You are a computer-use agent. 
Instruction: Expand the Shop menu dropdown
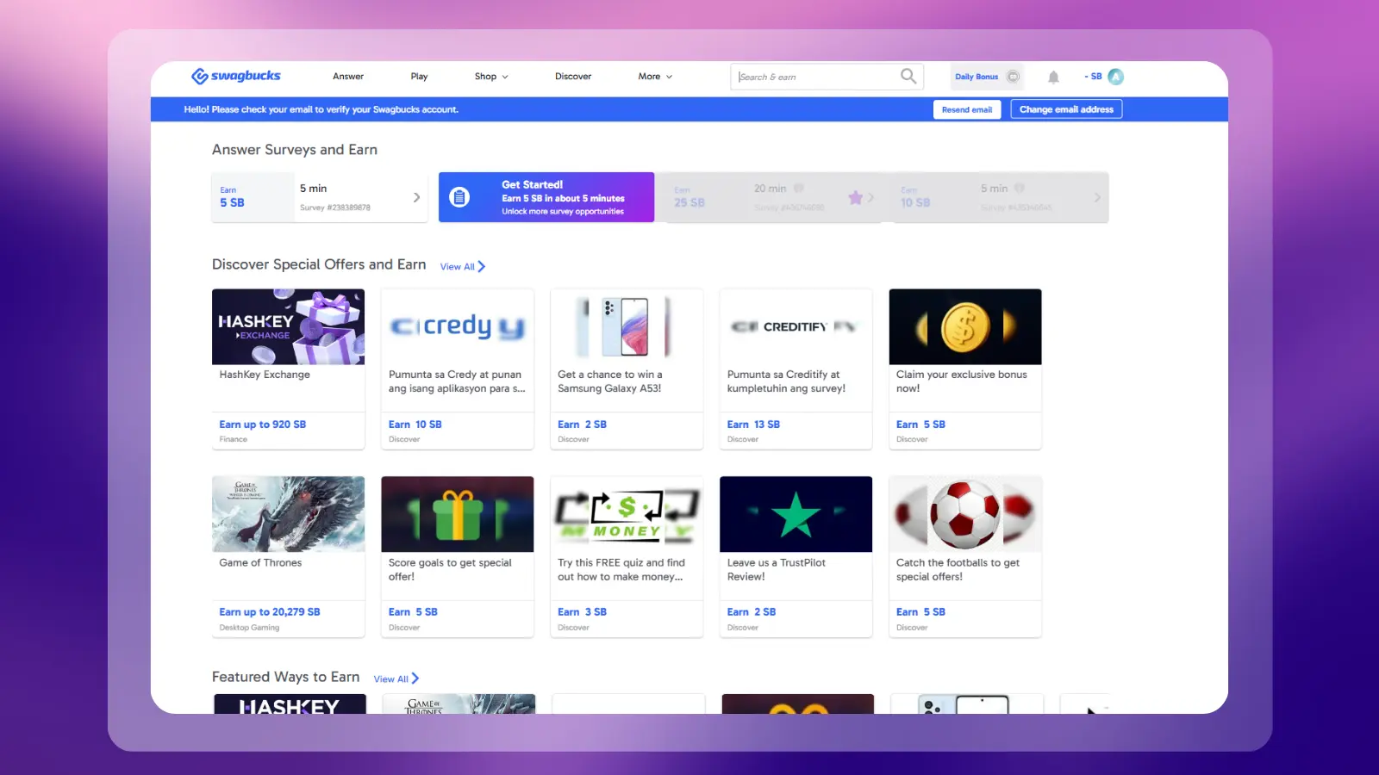[491, 77]
